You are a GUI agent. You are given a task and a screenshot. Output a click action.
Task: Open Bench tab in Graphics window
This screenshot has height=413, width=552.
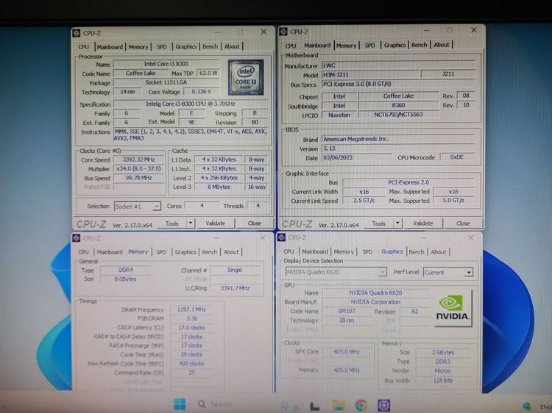pyautogui.click(x=417, y=251)
